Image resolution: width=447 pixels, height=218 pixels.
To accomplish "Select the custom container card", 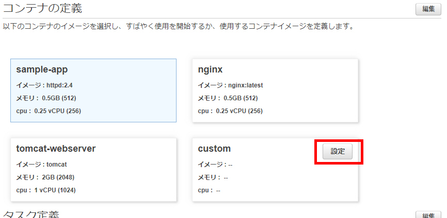I will pyautogui.click(x=275, y=170).
